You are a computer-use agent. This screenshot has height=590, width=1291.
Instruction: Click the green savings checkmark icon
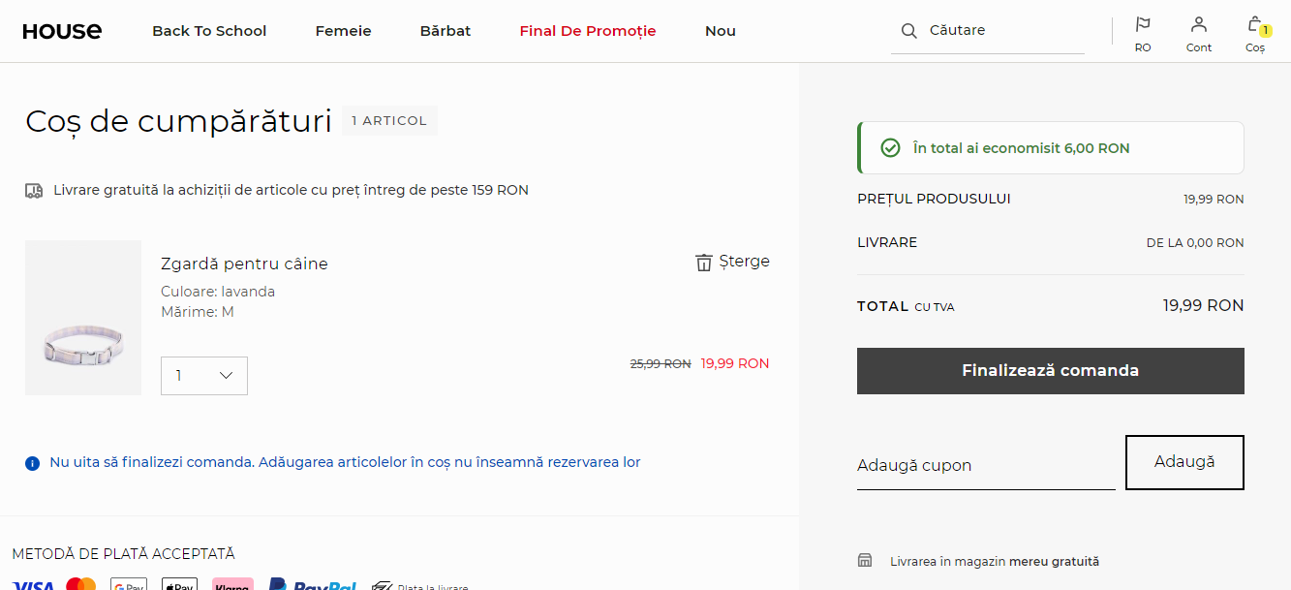tap(890, 148)
